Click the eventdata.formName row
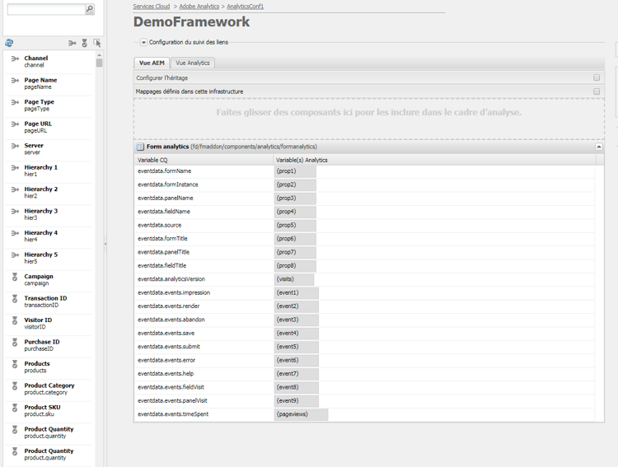618x467 pixels. pyautogui.click(x=364, y=171)
